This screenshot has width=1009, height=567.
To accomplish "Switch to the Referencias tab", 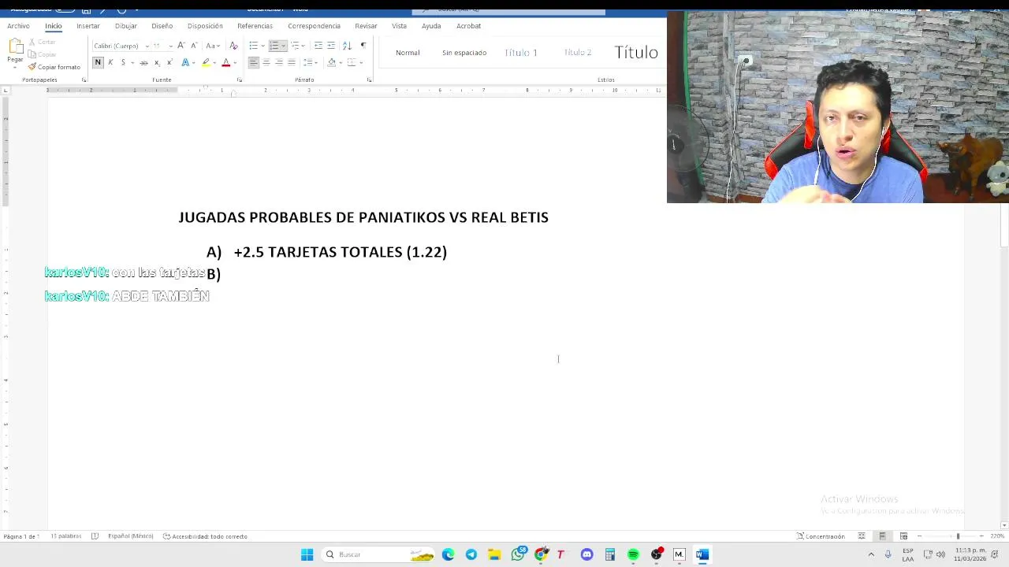I will click(255, 26).
